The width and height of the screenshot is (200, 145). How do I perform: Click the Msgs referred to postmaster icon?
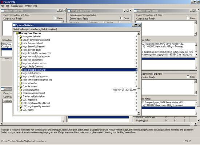click(20, 70)
